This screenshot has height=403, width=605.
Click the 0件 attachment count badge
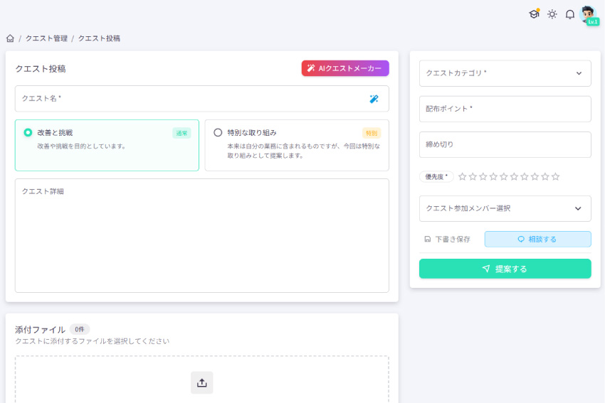(80, 329)
